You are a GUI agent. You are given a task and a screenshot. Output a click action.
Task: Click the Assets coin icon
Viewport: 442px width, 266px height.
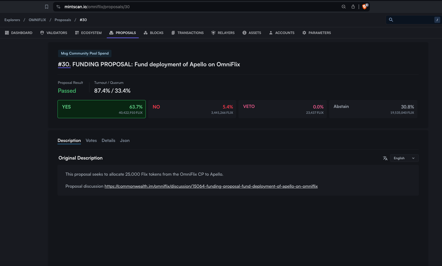pos(244,33)
